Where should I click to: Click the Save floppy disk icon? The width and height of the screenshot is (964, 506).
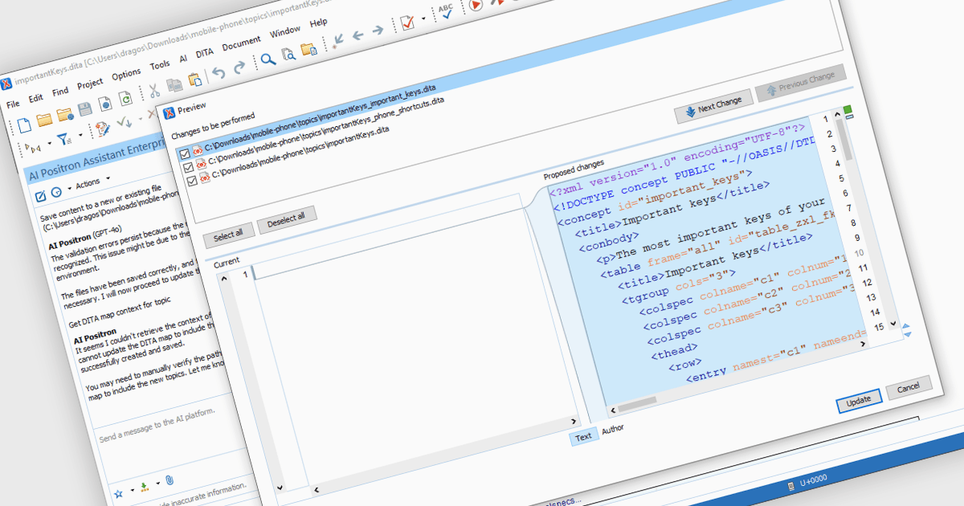coord(84,108)
